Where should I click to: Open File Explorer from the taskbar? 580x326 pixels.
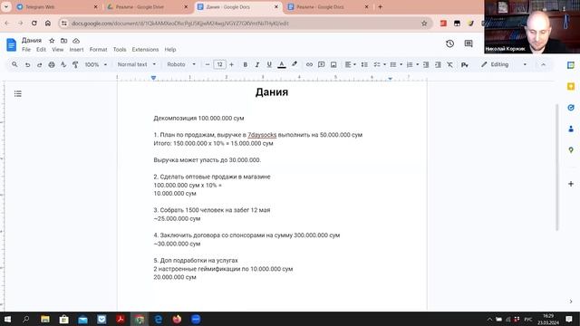tap(45, 319)
